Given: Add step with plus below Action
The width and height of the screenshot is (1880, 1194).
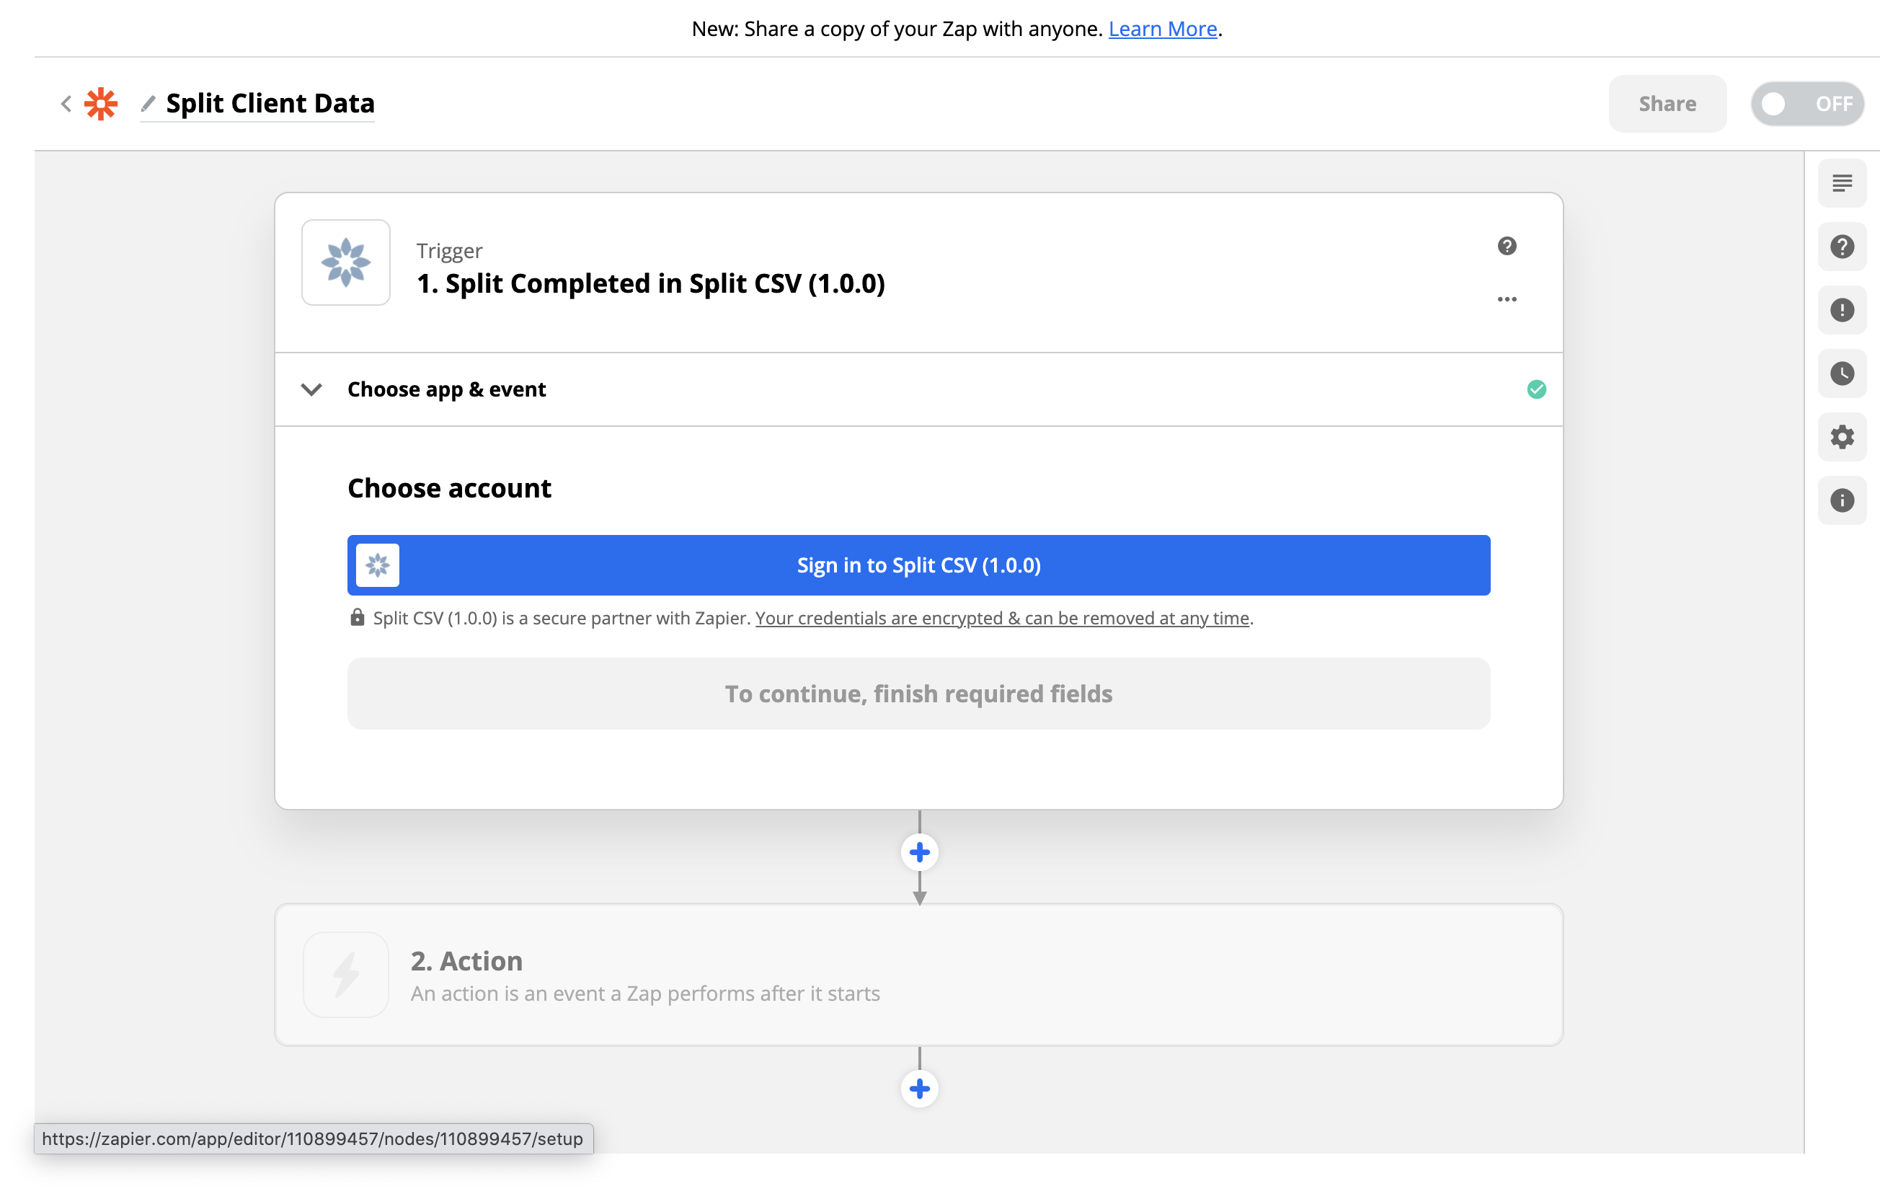Looking at the screenshot, I should point(919,1088).
